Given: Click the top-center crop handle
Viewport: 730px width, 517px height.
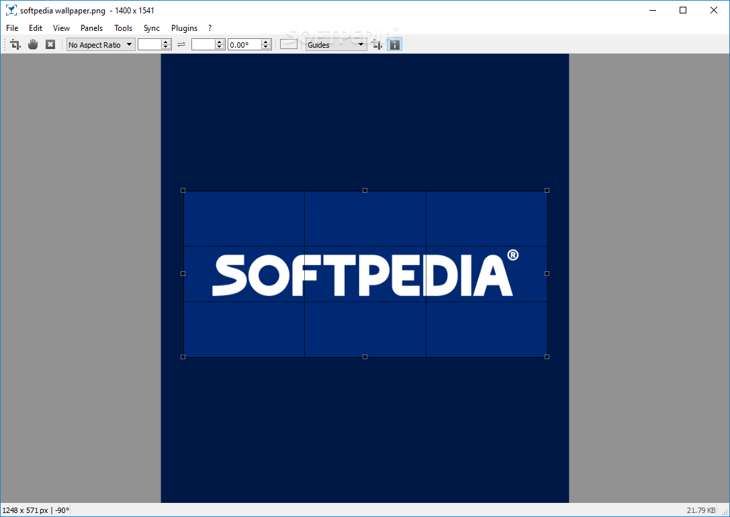Looking at the screenshot, I should click(x=365, y=190).
